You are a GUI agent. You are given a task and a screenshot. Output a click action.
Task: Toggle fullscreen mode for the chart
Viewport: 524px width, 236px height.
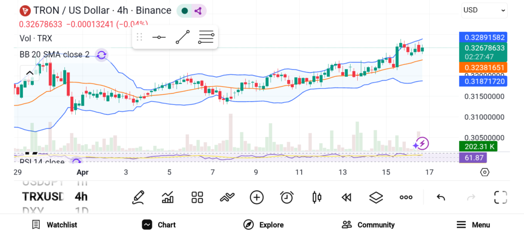[500, 197]
